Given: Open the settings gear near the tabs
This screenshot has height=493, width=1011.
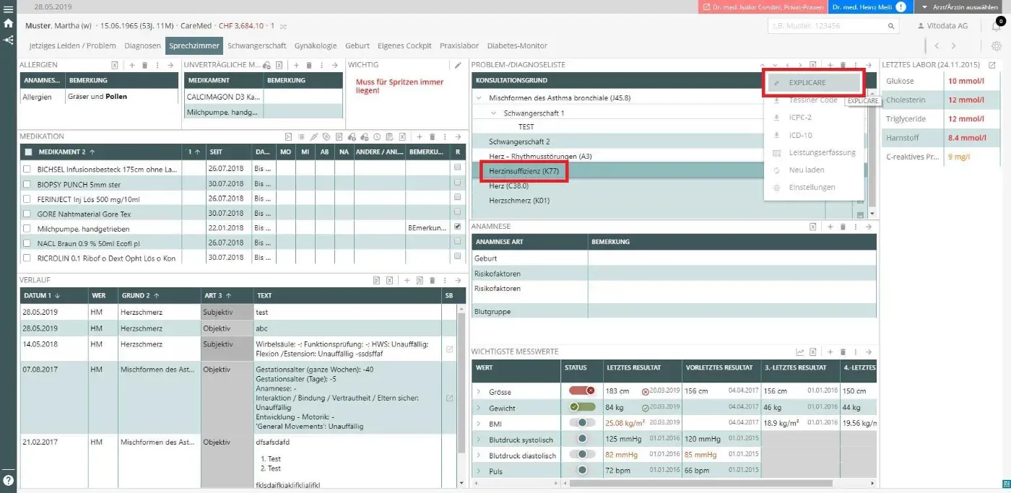Looking at the screenshot, I should pyautogui.click(x=997, y=45).
